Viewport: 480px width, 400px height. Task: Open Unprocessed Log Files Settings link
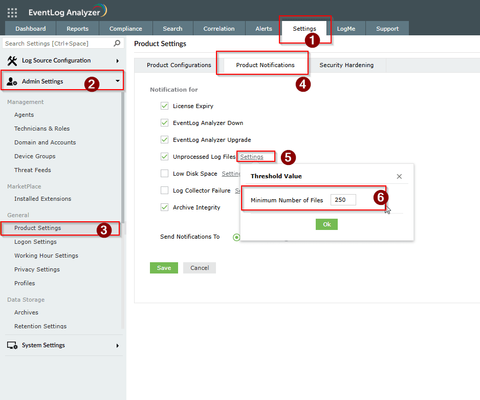(252, 157)
